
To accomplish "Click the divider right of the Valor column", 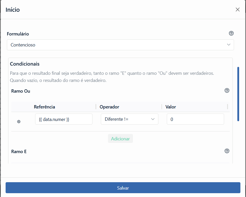I will pos(227,107).
